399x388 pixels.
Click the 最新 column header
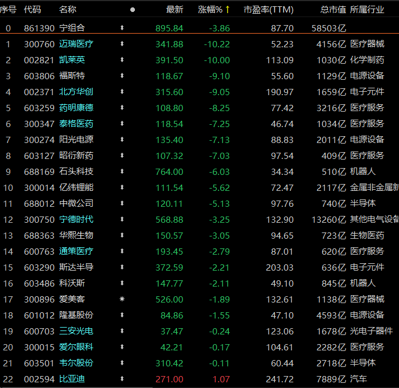(175, 10)
